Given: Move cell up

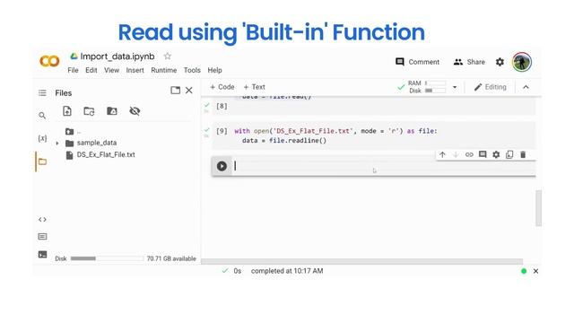Looking at the screenshot, I should click(442, 154).
